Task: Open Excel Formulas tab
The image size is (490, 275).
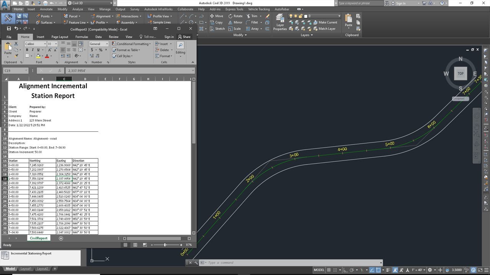Action: (x=82, y=37)
